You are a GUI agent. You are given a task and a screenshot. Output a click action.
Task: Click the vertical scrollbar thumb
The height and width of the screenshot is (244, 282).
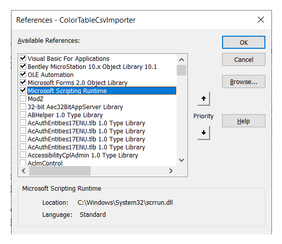point(181,70)
